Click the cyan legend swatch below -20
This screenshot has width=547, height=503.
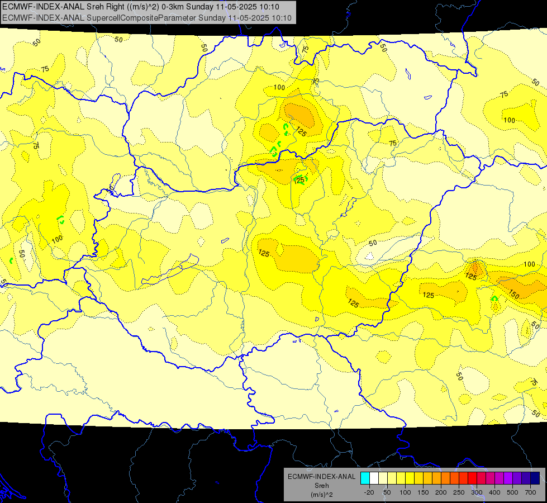coord(365,478)
